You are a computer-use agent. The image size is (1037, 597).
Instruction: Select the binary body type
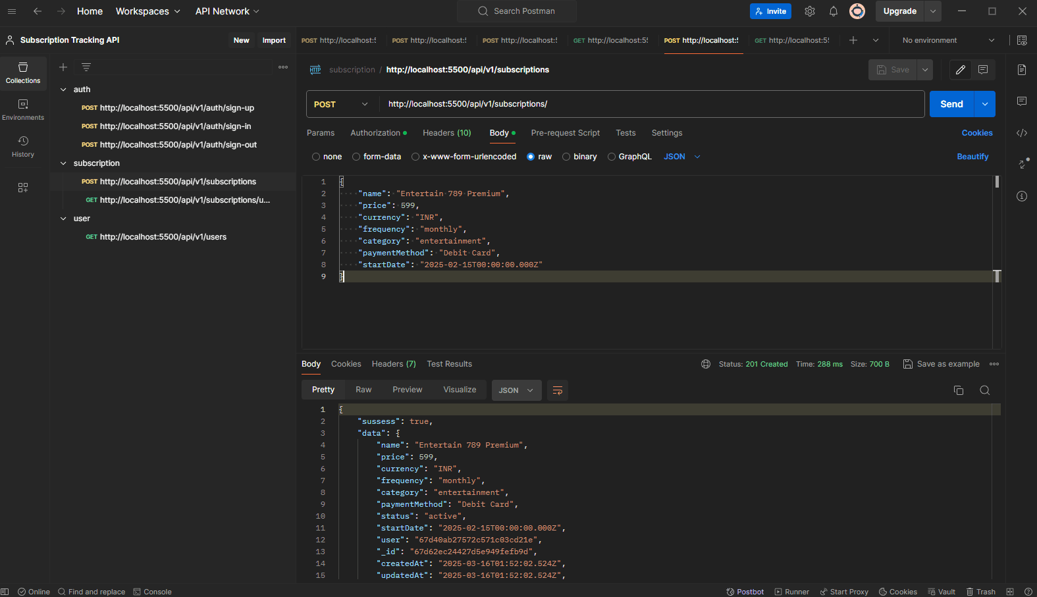[x=566, y=157]
